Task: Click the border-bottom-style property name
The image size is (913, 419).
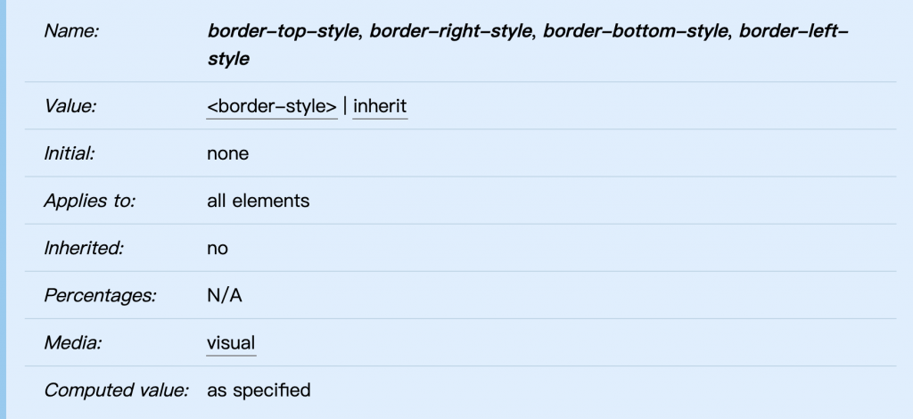Action: tap(635, 31)
